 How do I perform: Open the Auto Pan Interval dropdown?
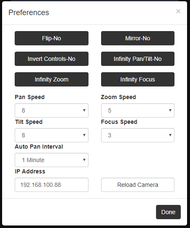tap(52, 160)
